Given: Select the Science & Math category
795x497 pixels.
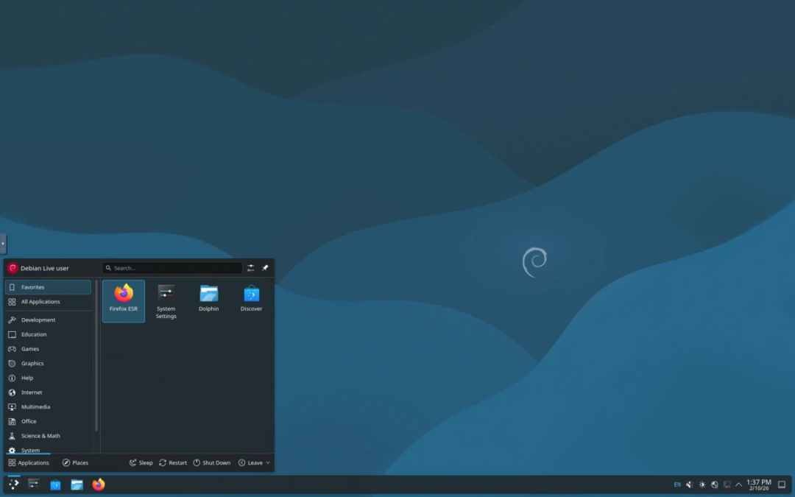Looking at the screenshot, I should pyautogui.click(x=48, y=436).
